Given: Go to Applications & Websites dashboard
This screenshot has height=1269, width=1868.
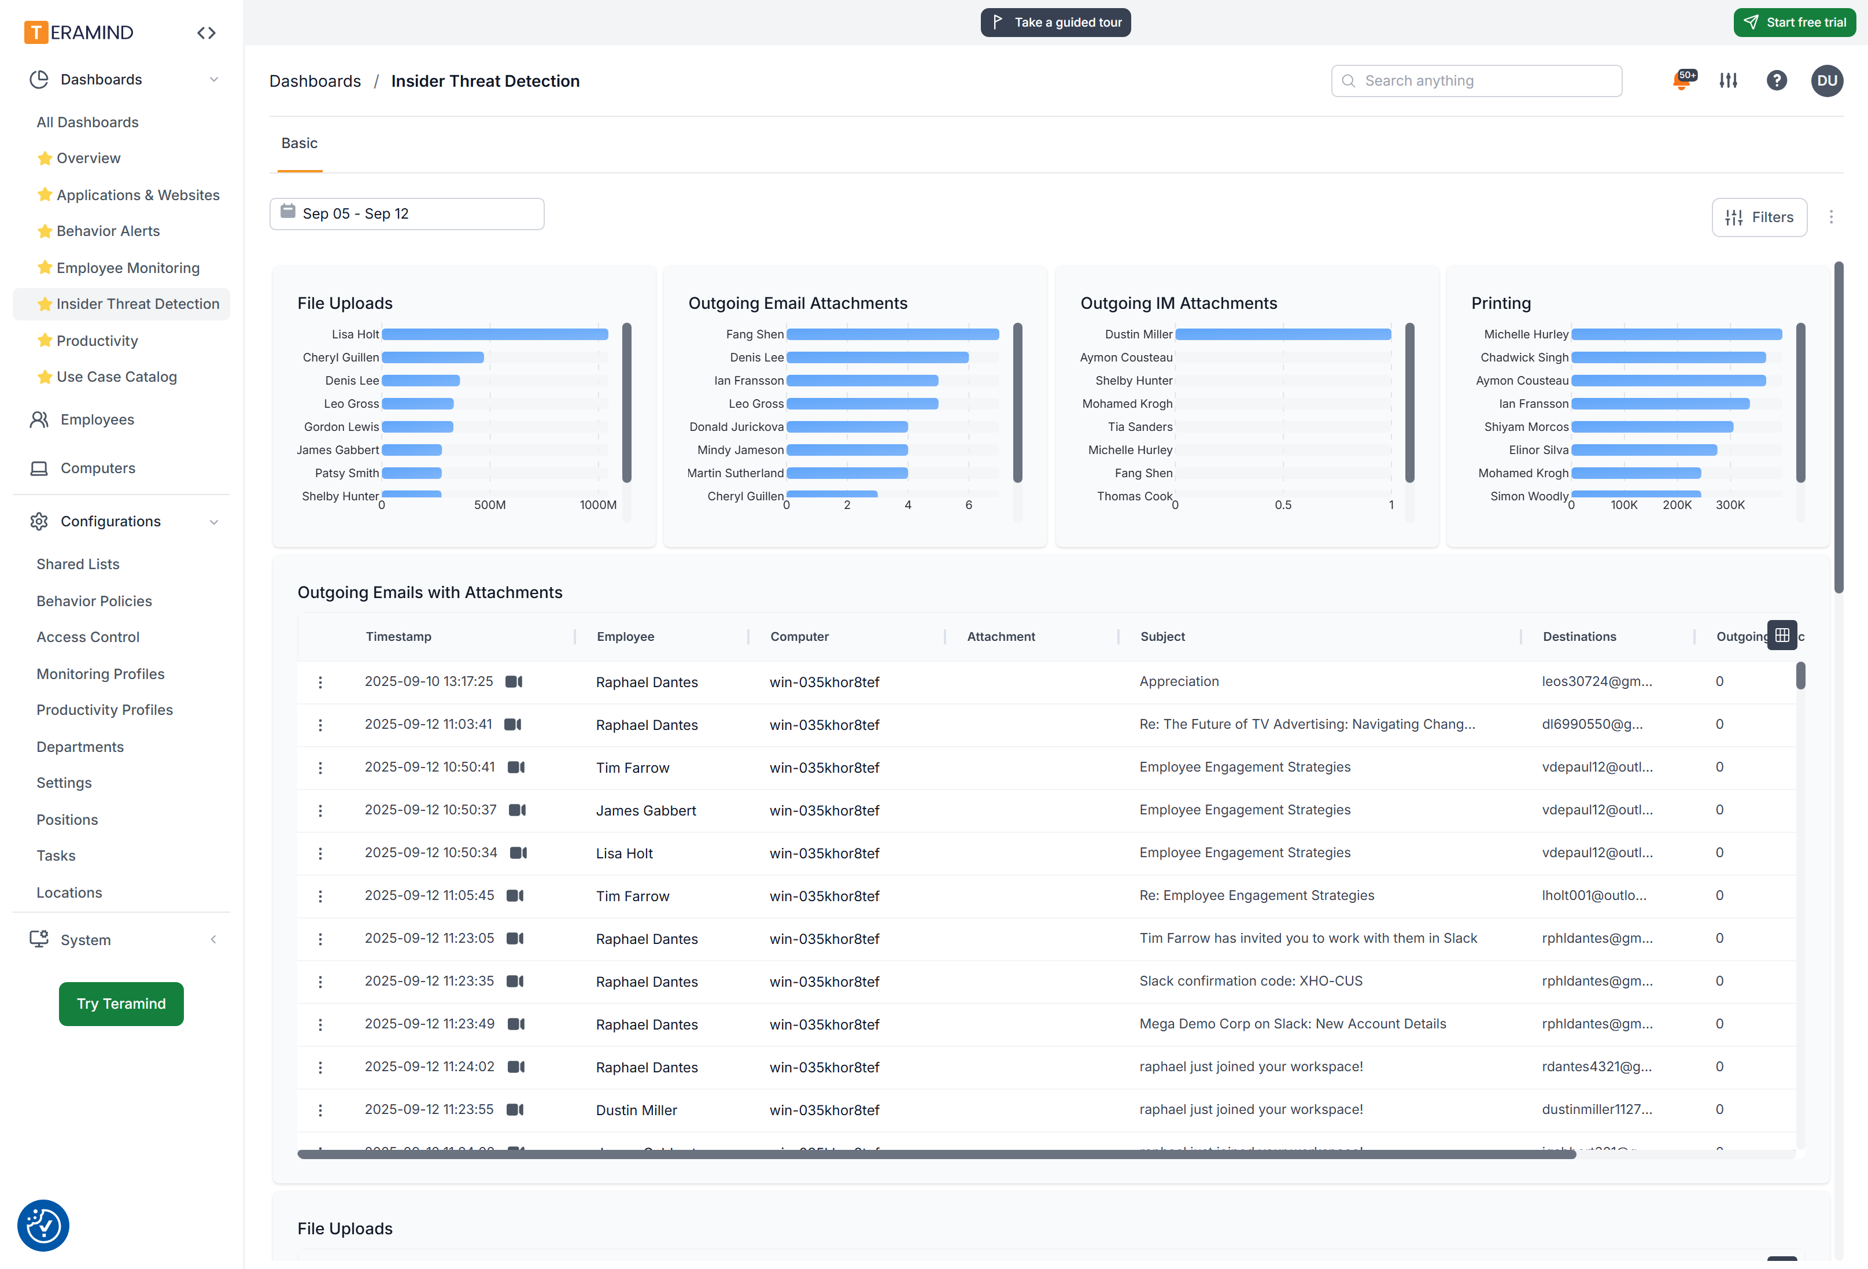Looking at the screenshot, I should [138, 195].
